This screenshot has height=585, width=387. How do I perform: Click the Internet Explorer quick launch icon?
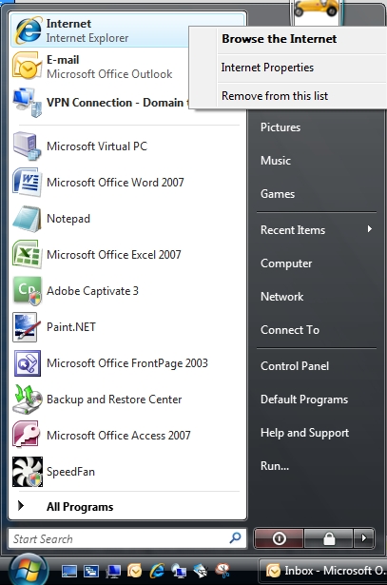tap(157, 571)
